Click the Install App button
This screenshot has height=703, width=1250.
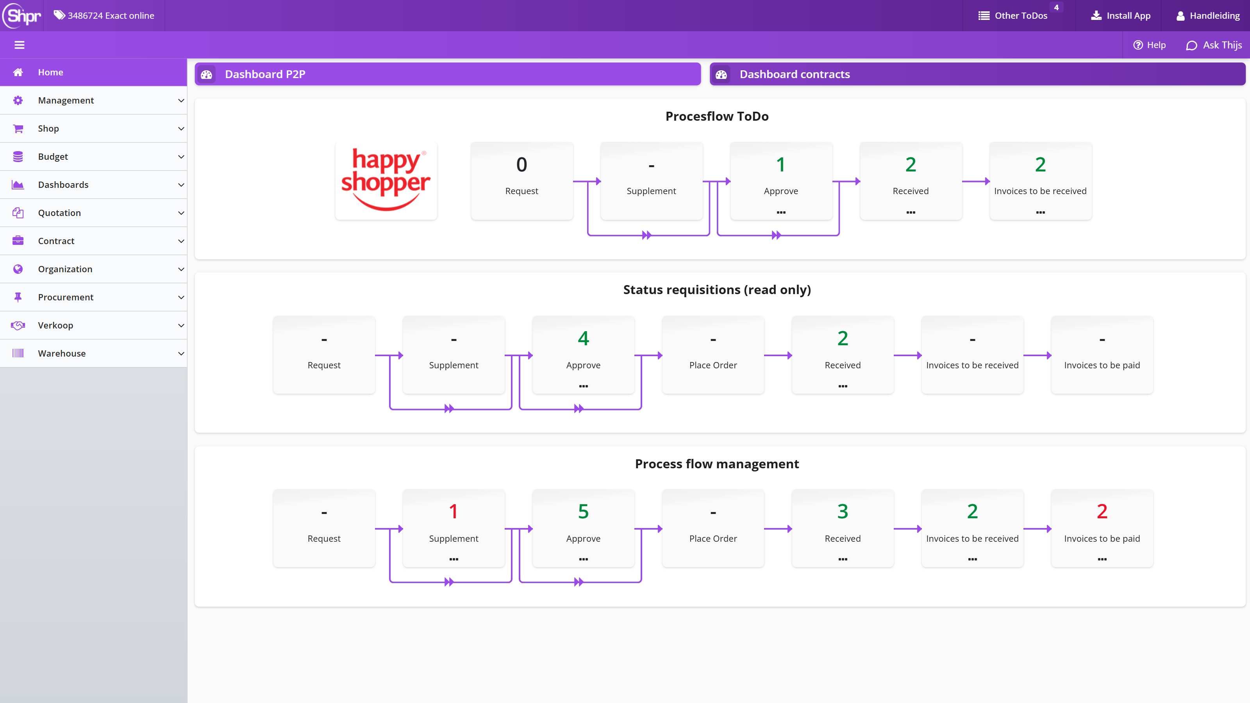[1120, 16]
